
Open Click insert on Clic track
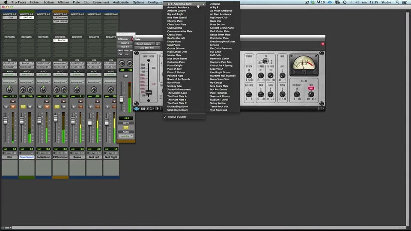pyautogui.click(x=9, y=17)
